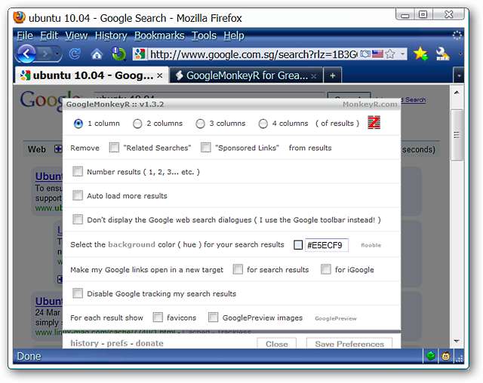Open the list all tabs dropdown

(459, 75)
